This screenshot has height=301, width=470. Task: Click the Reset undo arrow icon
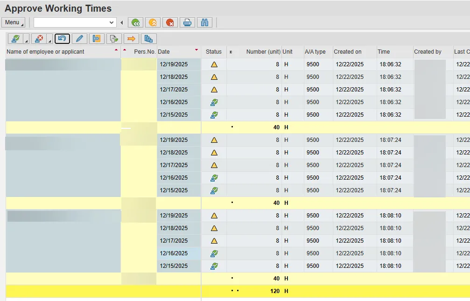point(62,39)
